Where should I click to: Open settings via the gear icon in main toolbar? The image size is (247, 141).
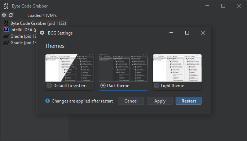click(x=4, y=15)
